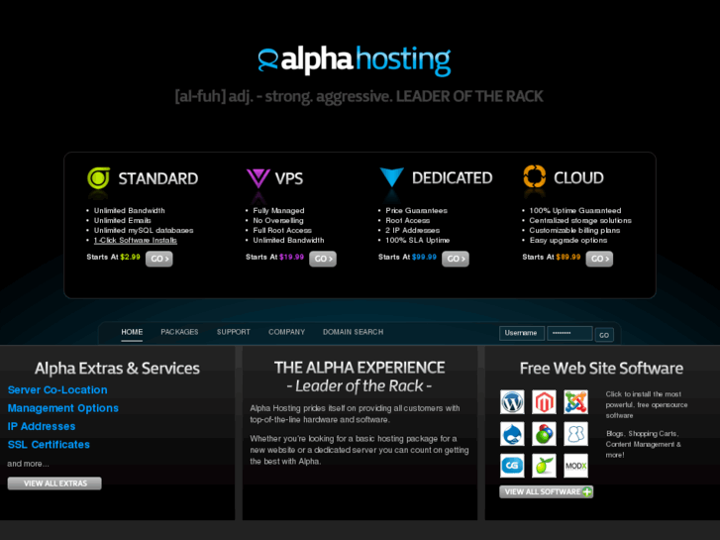Image resolution: width=720 pixels, height=540 pixels.
Task: Click the $99.99 Dedicated price
Action: point(424,257)
